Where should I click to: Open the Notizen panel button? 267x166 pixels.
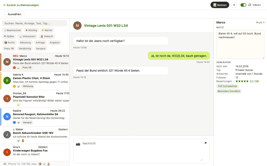coord(220,5)
